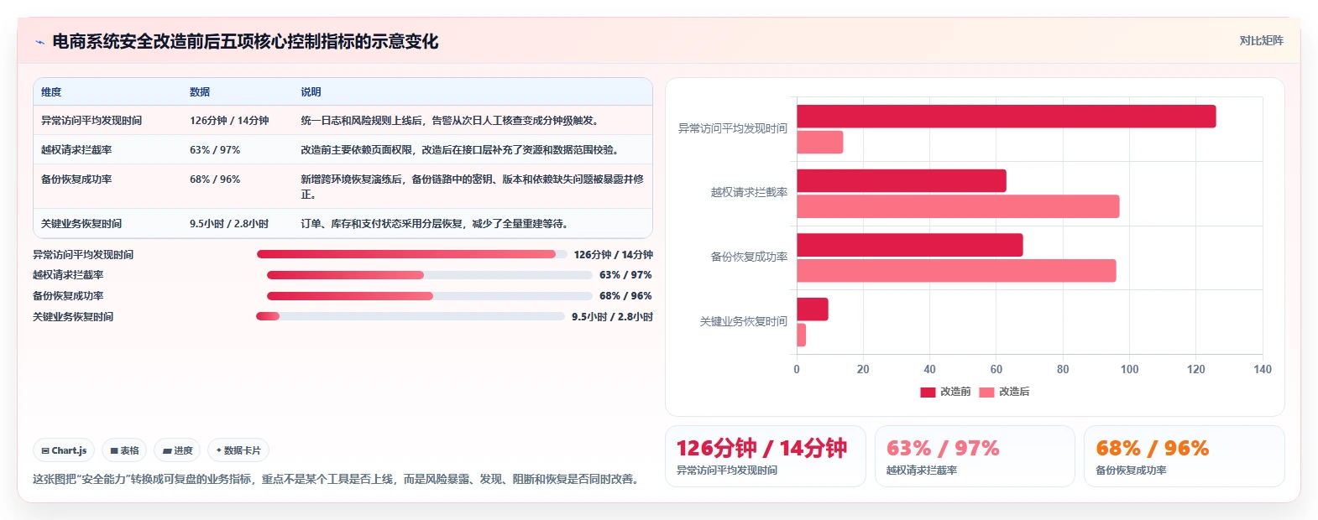Click table cell 126分钟 / 14分钟
Screen dimensions: 1318x520
click(x=229, y=121)
